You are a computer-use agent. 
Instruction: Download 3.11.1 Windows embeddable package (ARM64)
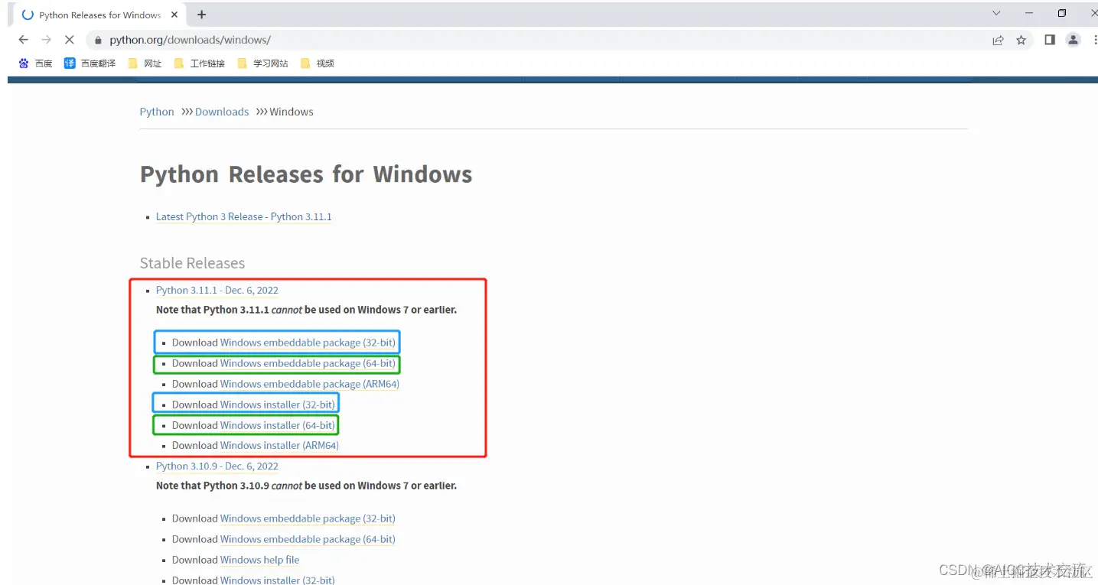coord(310,384)
